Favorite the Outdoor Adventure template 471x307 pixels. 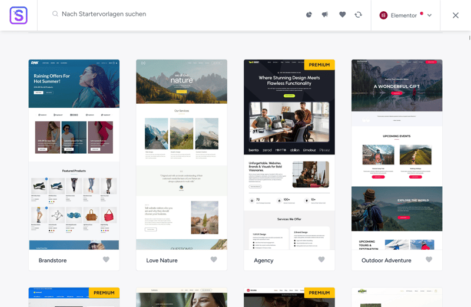point(429,259)
